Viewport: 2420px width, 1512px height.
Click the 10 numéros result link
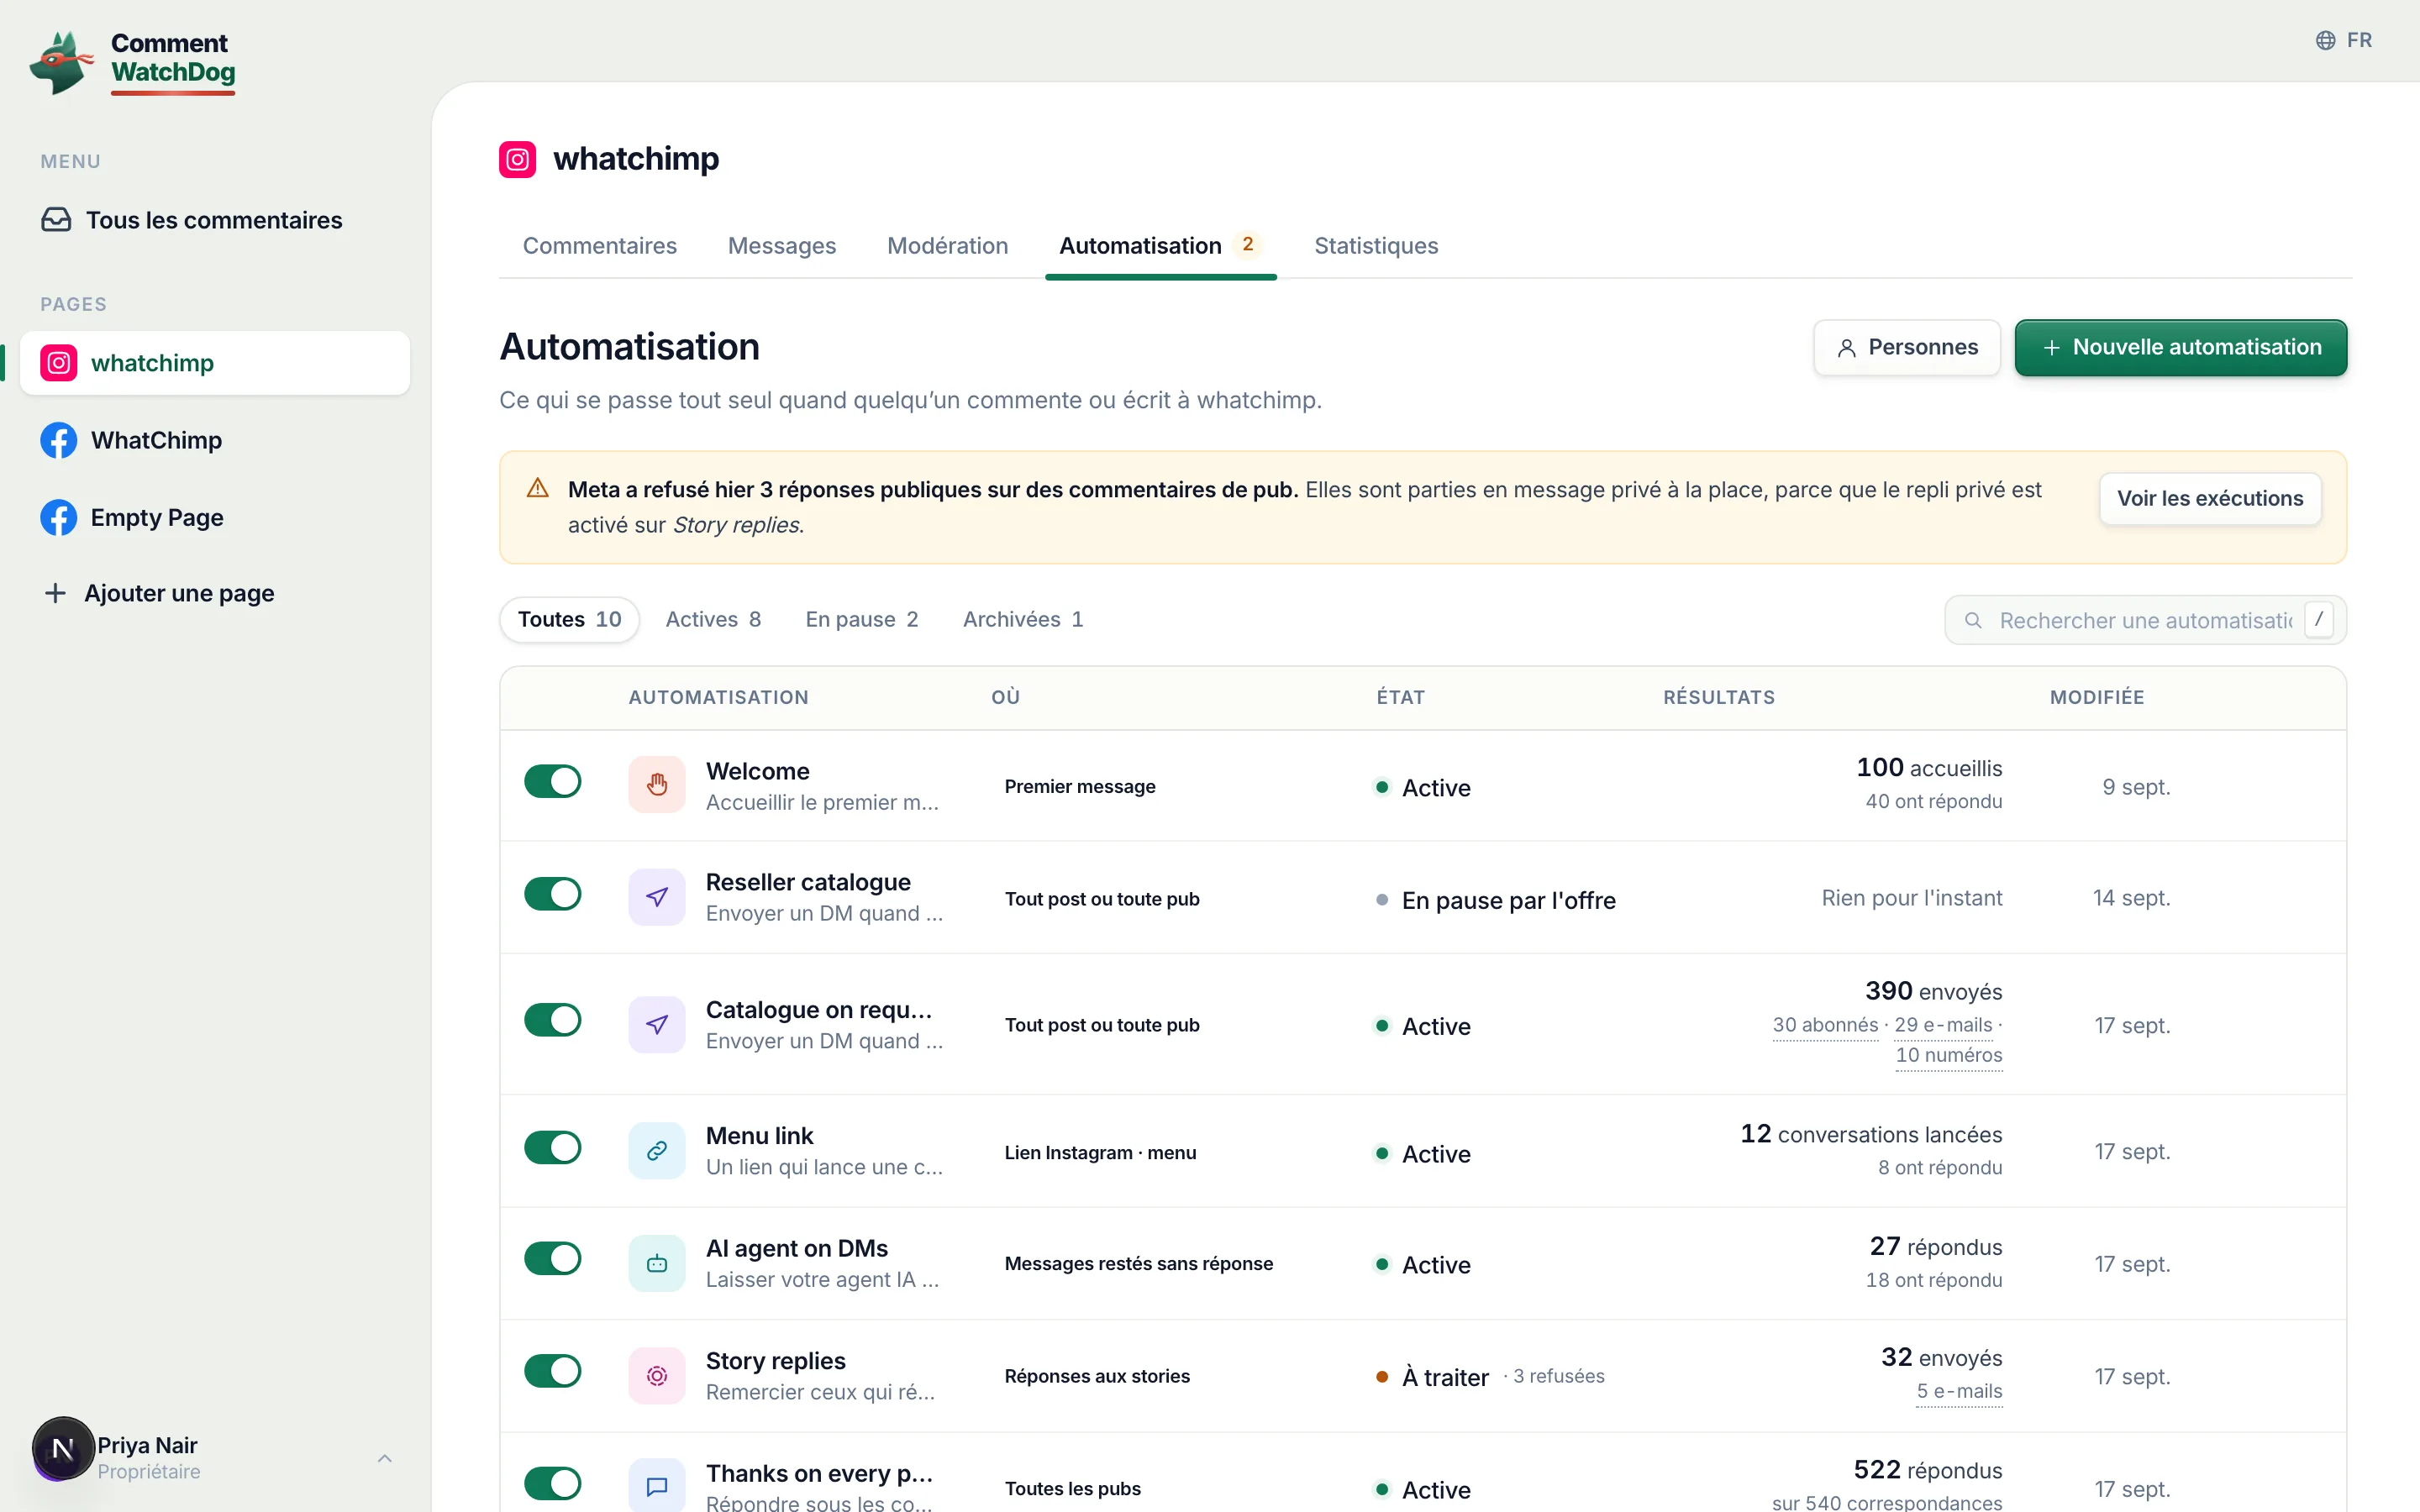(1949, 1055)
